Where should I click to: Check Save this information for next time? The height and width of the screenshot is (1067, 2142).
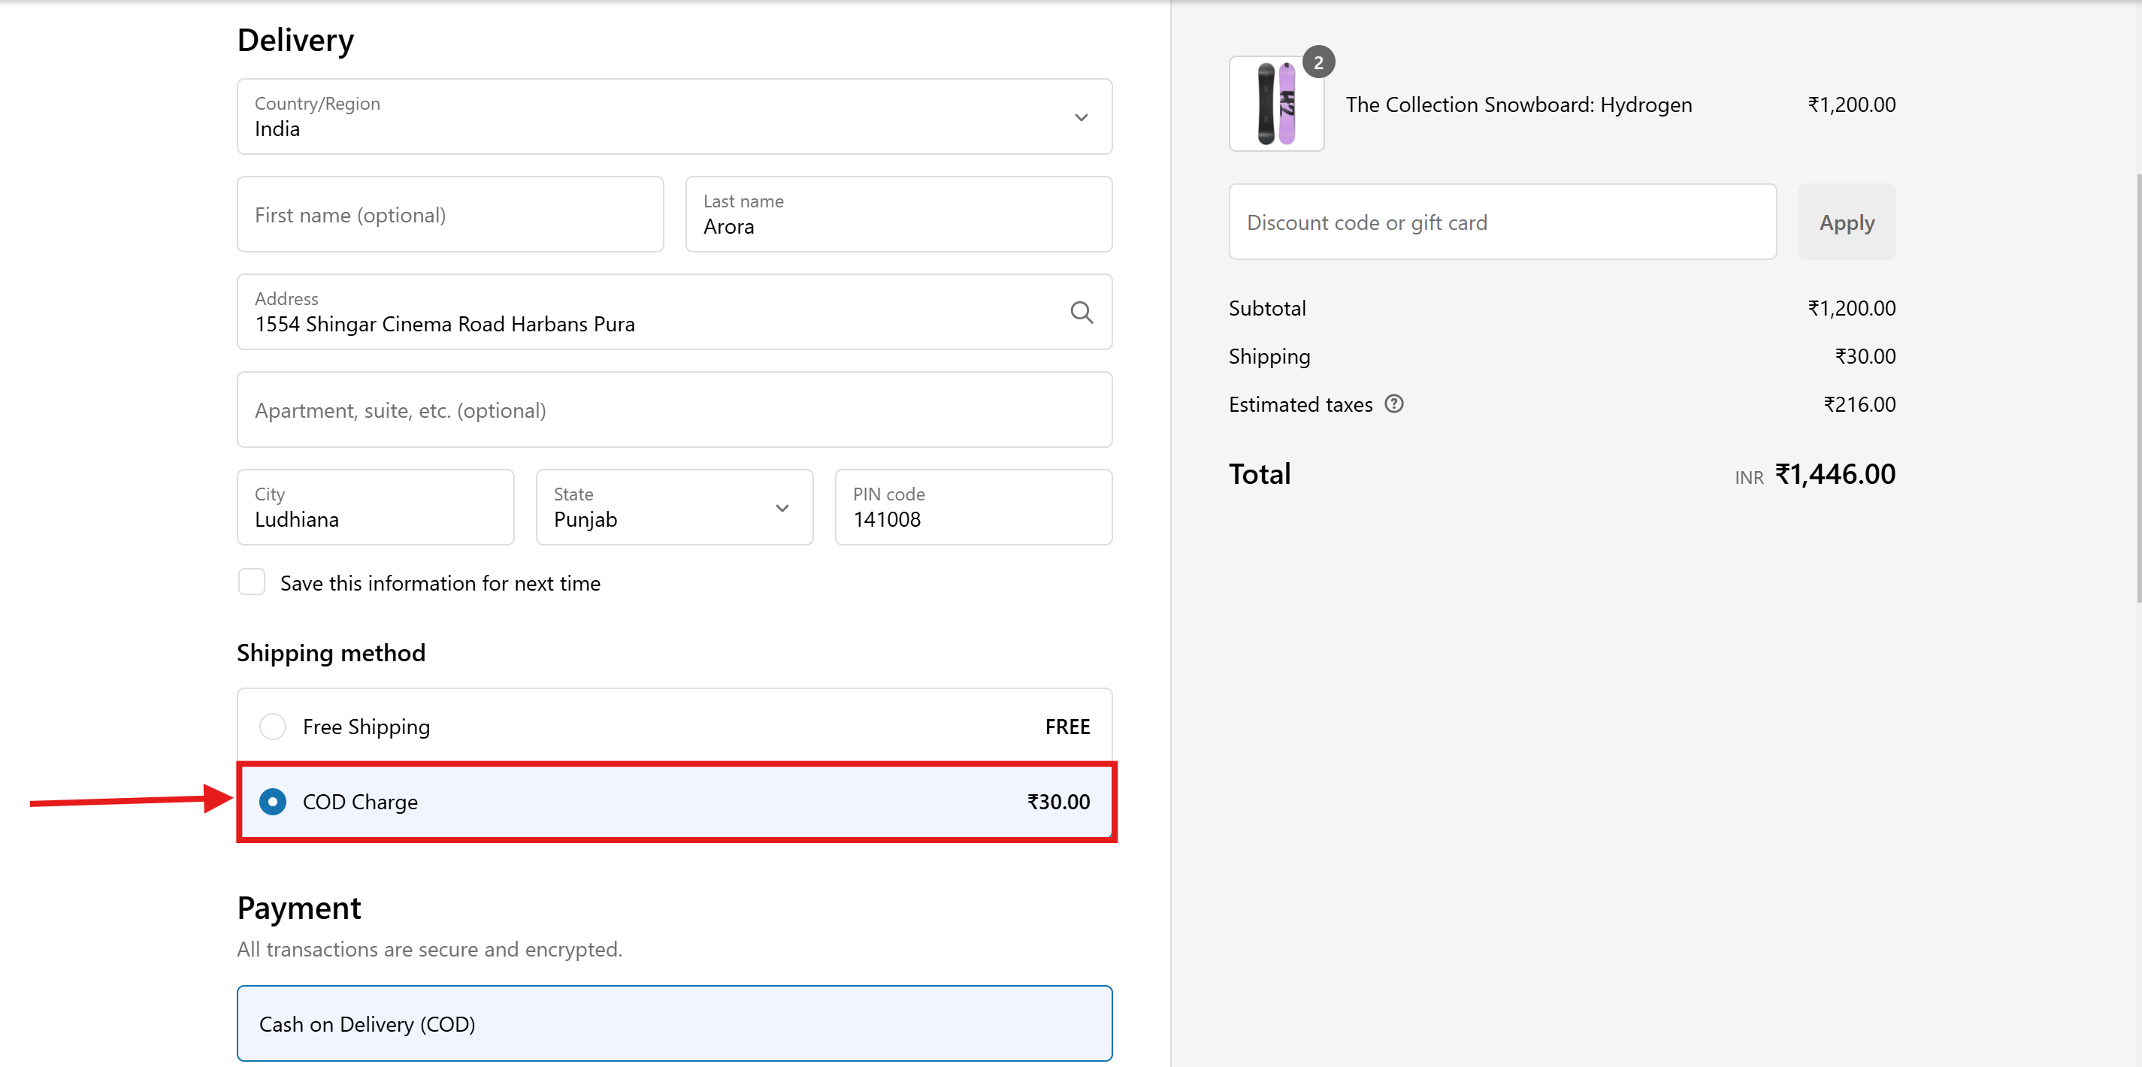[x=252, y=582]
